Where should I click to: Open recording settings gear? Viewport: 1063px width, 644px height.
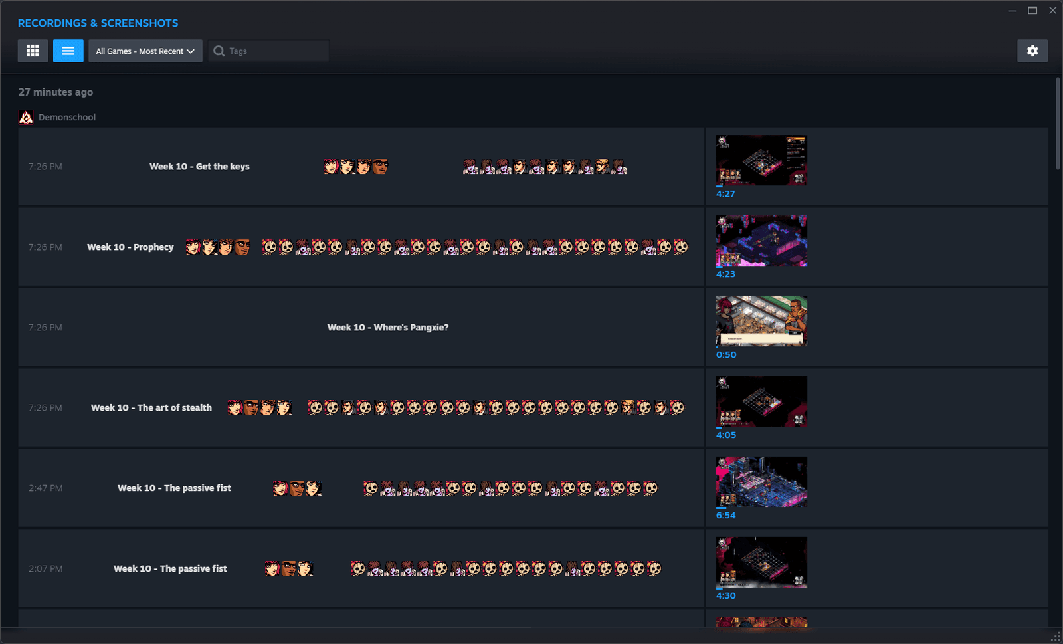pos(1032,51)
